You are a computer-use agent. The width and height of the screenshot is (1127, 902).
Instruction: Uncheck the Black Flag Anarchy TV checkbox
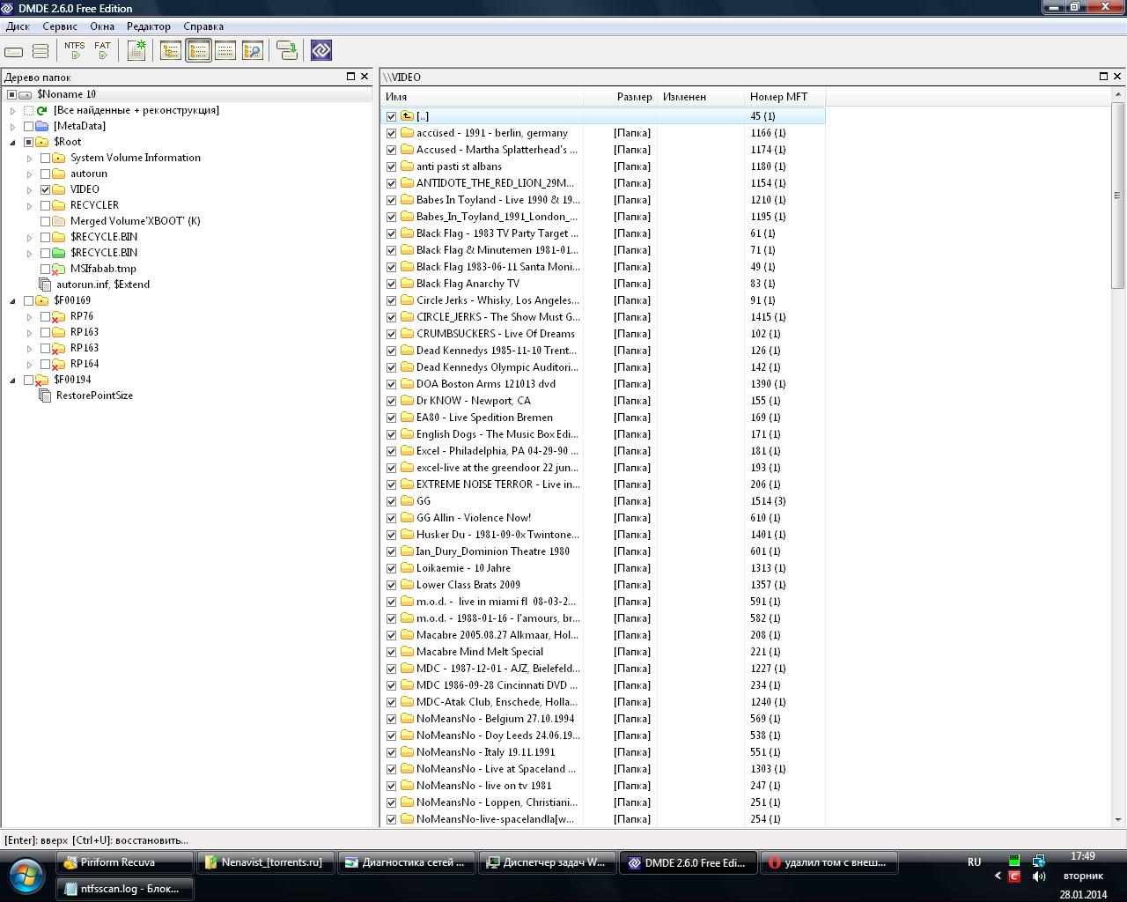[392, 284]
